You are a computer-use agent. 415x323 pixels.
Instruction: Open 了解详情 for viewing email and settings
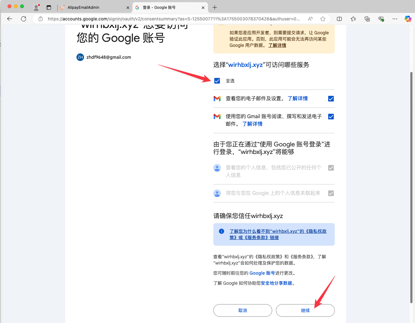(298, 98)
